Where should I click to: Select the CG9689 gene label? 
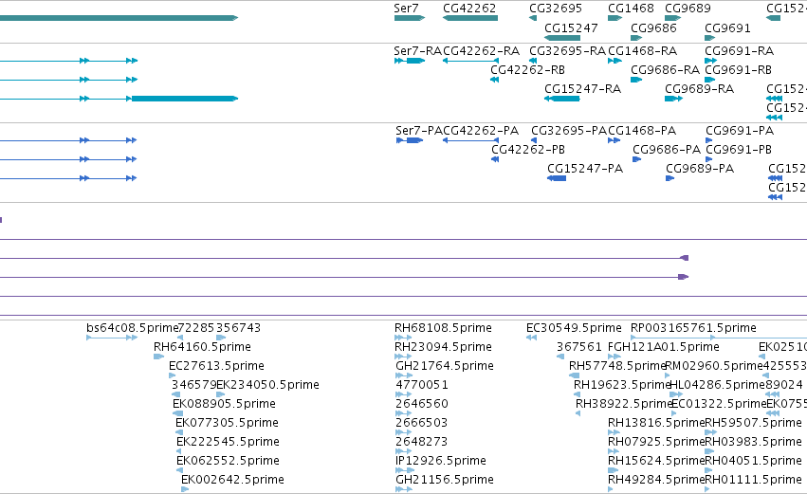688,9
